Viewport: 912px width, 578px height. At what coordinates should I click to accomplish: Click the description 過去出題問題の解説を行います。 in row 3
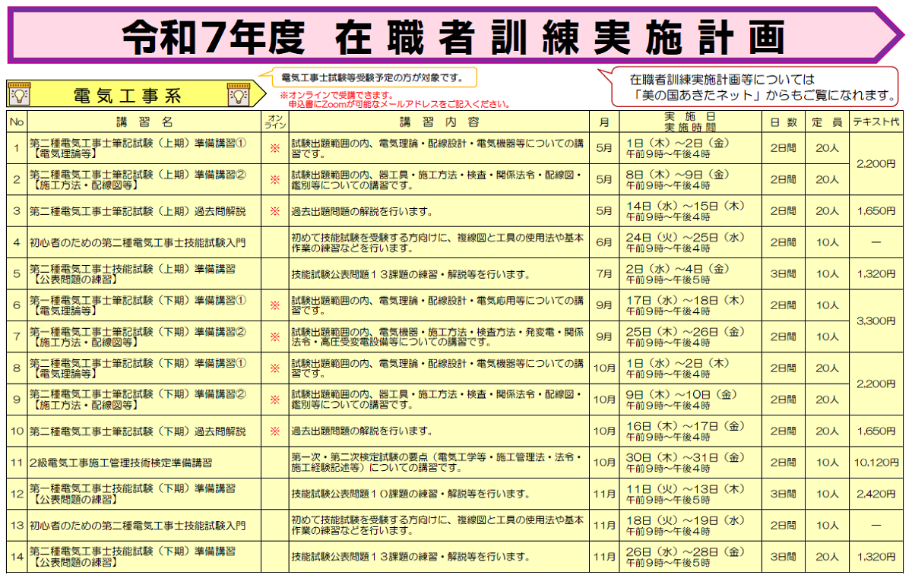tap(362, 211)
